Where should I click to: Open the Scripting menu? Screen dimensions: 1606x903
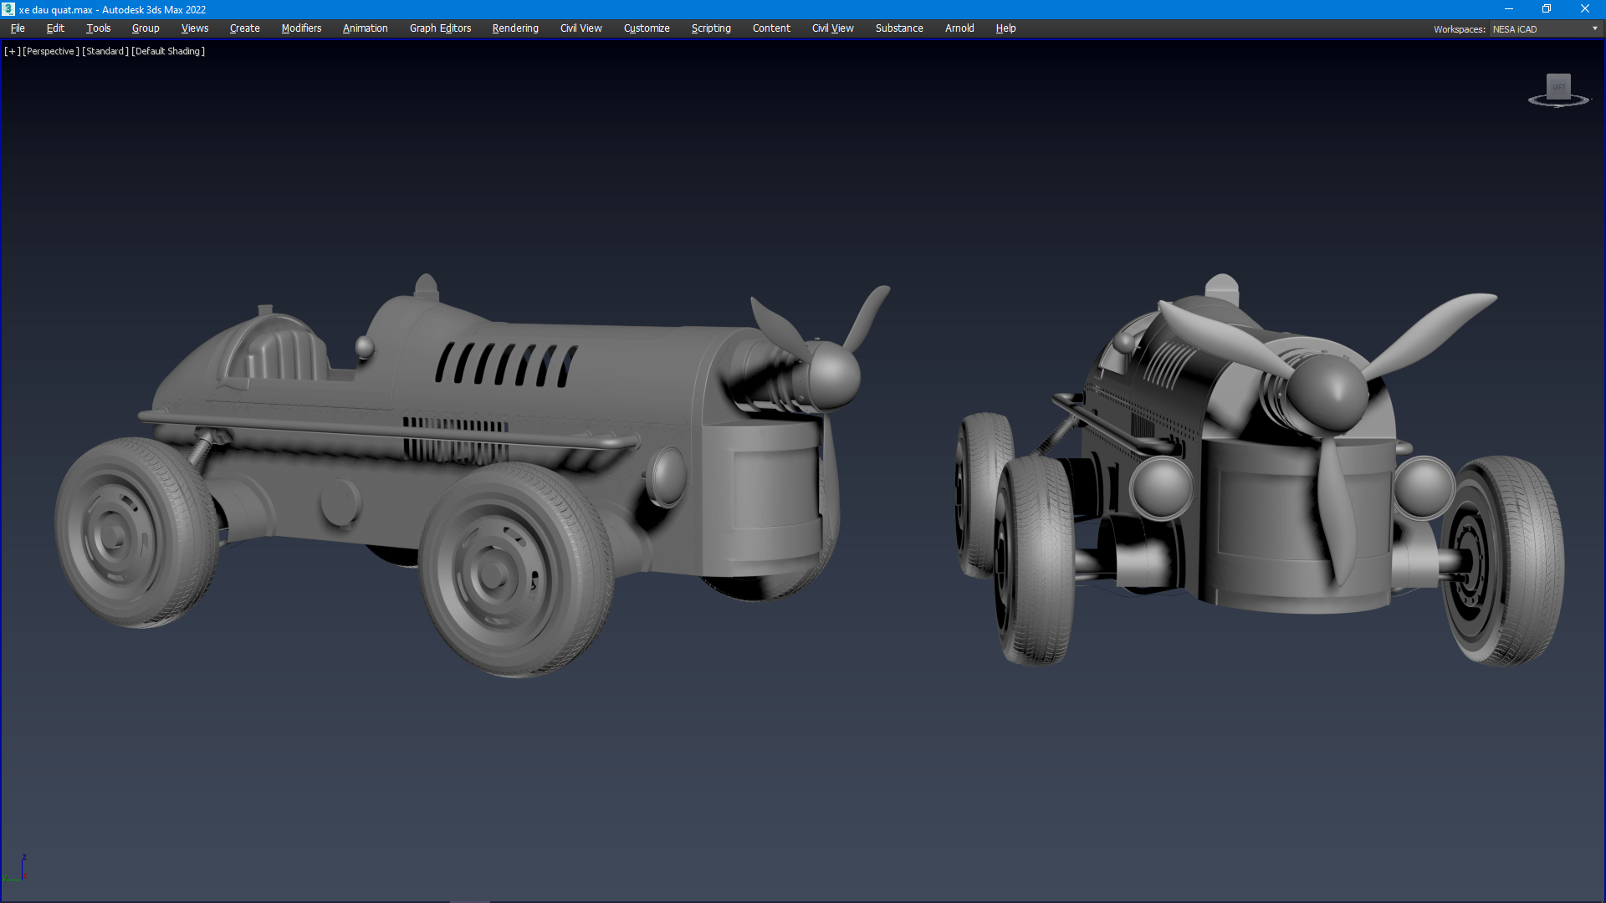pos(711,28)
